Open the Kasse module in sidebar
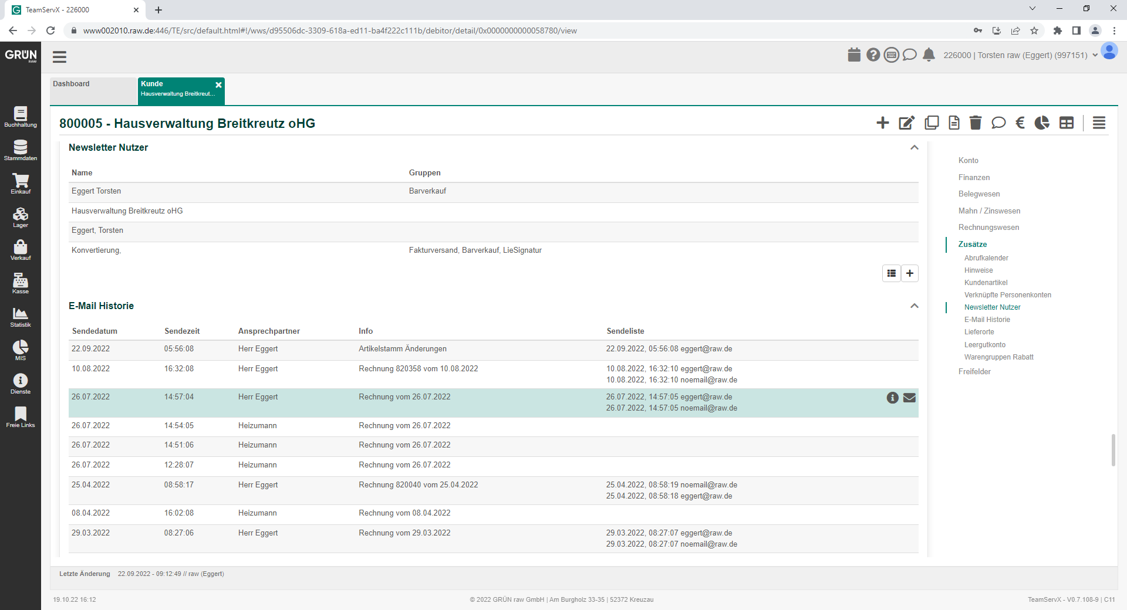This screenshot has width=1127, height=610. pyautogui.click(x=21, y=283)
